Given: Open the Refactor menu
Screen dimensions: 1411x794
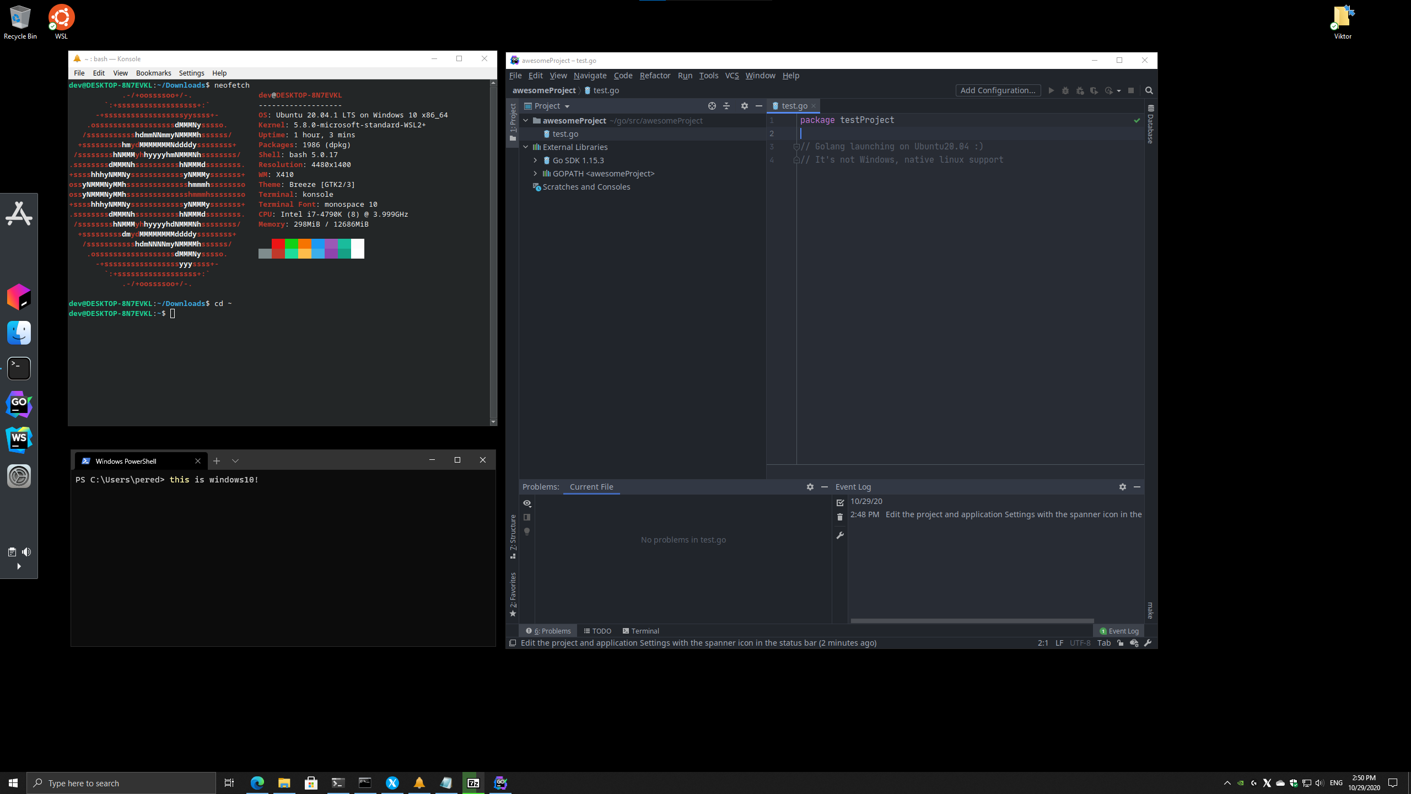Looking at the screenshot, I should [655, 76].
